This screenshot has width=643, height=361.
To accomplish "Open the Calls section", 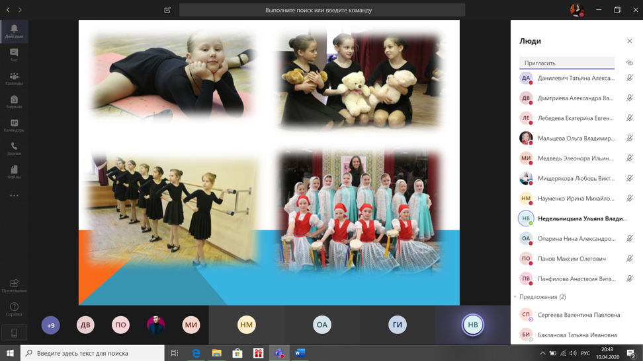I will [x=14, y=148].
